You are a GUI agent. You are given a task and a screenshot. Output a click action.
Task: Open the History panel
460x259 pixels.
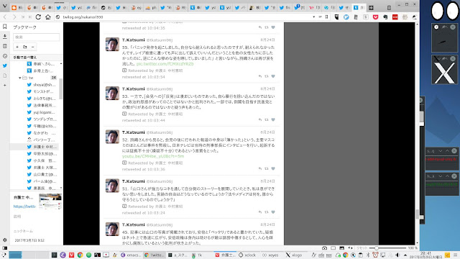click(5, 56)
